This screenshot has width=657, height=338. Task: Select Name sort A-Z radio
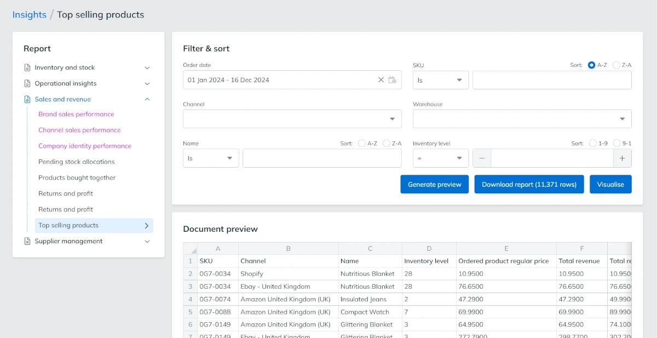361,143
